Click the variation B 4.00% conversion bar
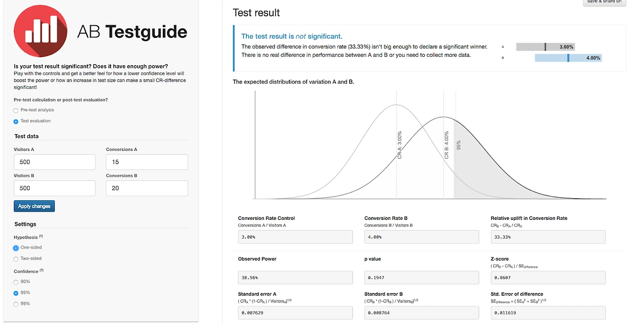The width and height of the screenshot is (631, 324). pyautogui.click(x=568, y=58)
